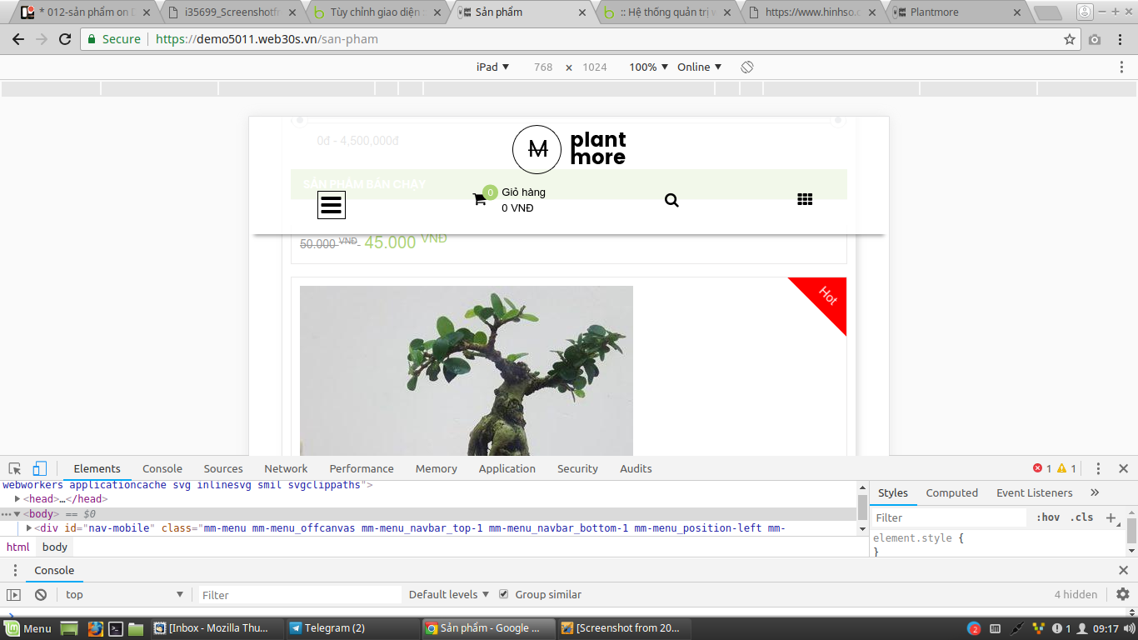The image size is (1138, 640).
Task: Open the Online throttling dropdown
Action: 699,67
